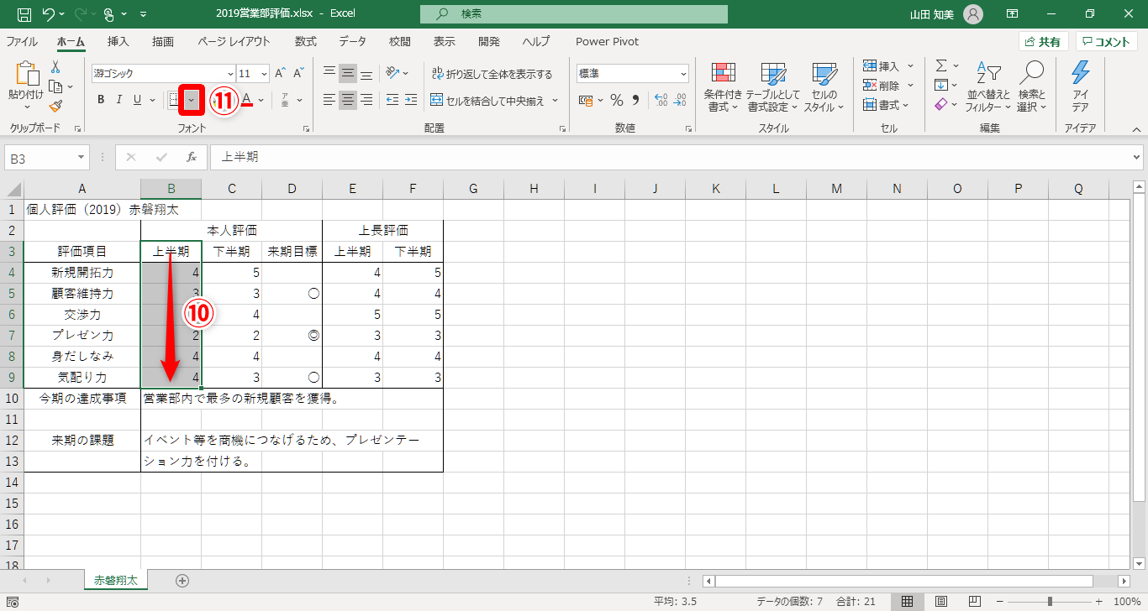Open ribbon display options icon
The width and height of the screenshot is (1148, 611).
pos(1013,14)
